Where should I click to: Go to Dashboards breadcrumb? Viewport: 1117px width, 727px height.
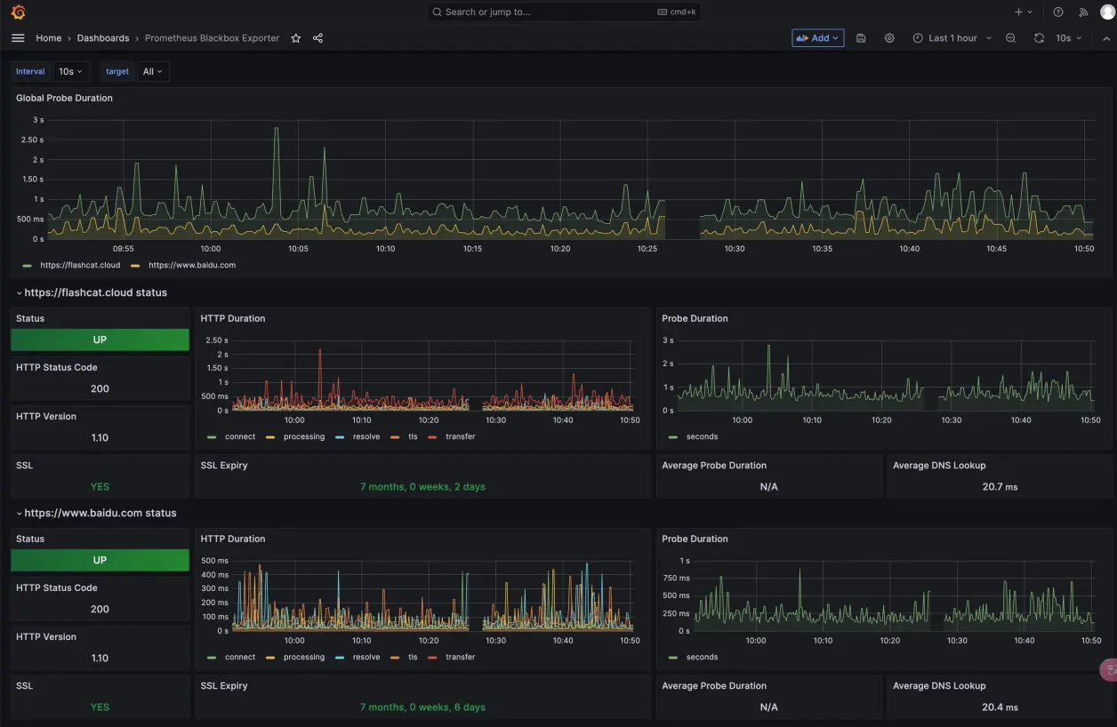click(103, 38)
